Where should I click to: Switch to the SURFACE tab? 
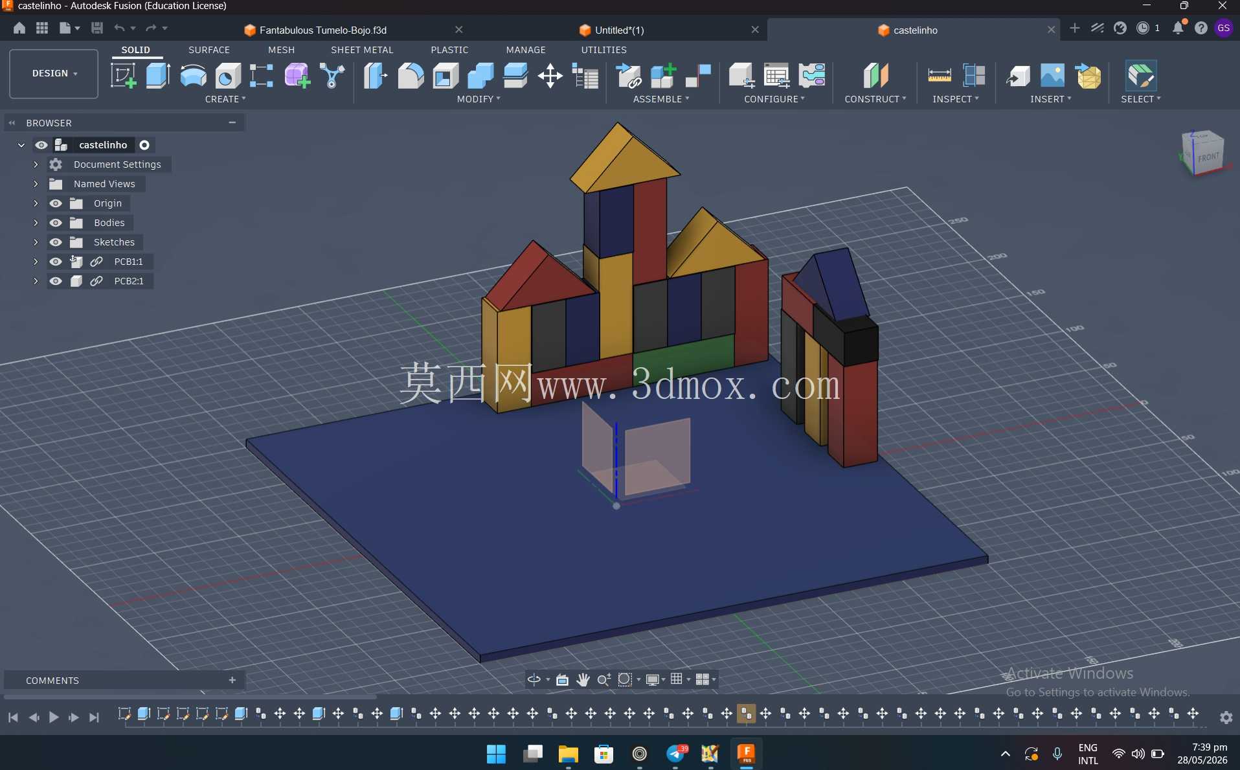[x=209, y=50]
